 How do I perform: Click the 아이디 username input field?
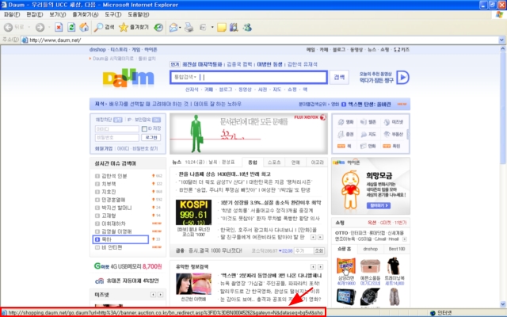(116, 128)
